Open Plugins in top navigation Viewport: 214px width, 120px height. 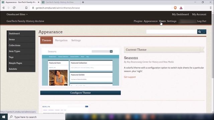[138, 21]
